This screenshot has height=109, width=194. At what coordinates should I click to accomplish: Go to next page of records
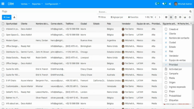(159, 17)
